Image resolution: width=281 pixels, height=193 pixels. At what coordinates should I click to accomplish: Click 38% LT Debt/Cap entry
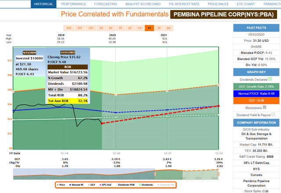256,163
